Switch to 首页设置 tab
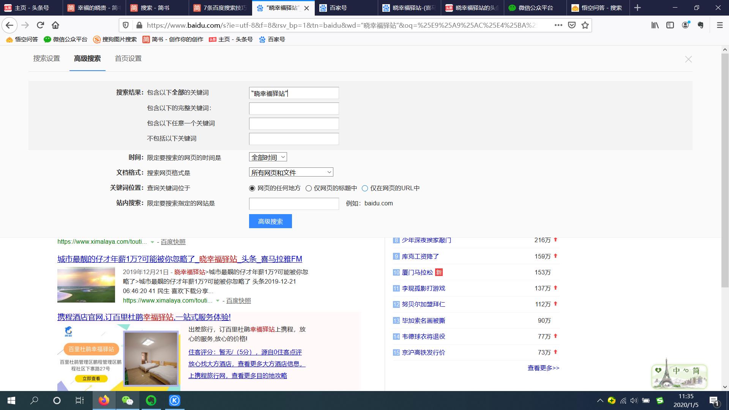 (128, 58)
